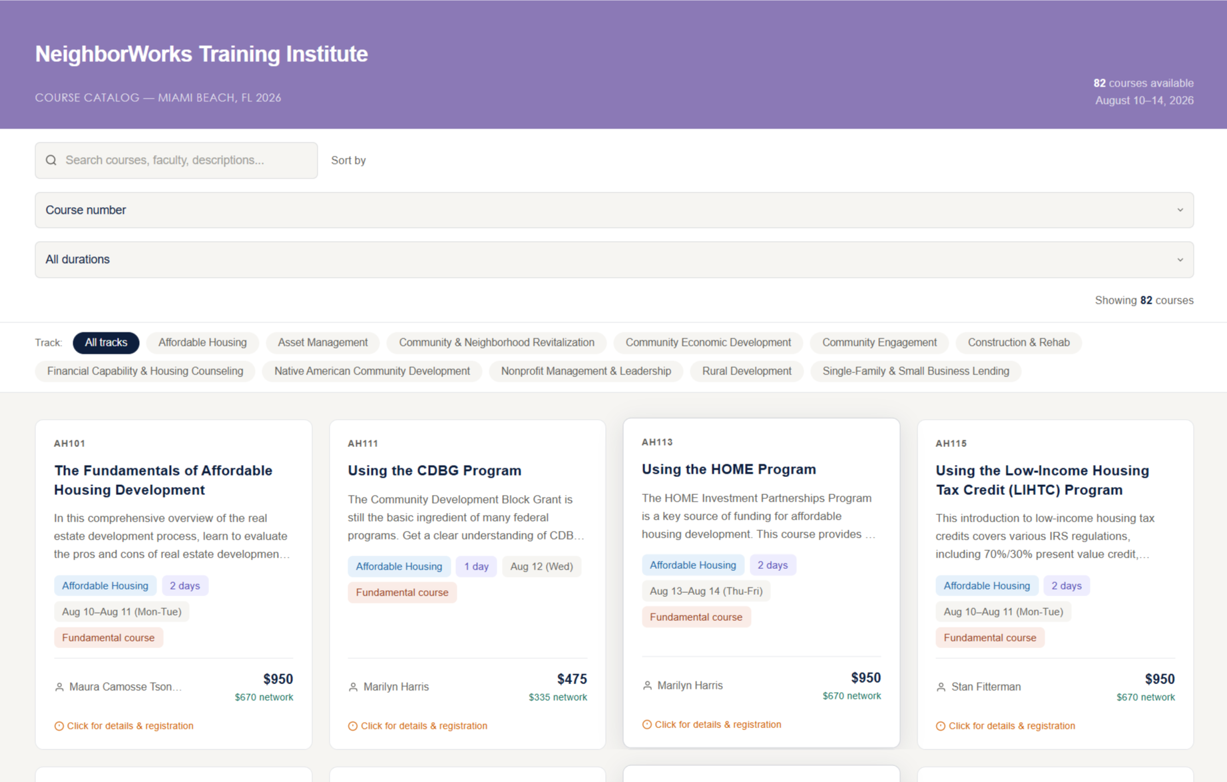The height and width of the screenshot is (782, 1227).
Task: Click Fundamental course badge on AH111
Action: coord(402,592)
